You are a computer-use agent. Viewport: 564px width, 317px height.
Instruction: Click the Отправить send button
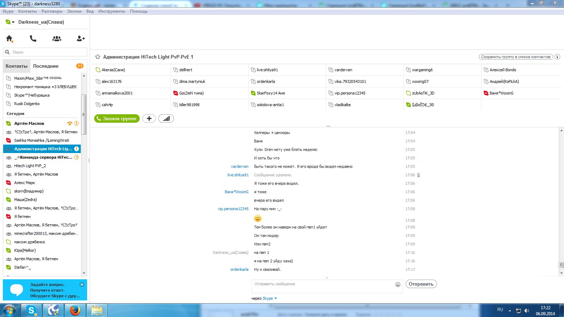click(x=421, y=284)
